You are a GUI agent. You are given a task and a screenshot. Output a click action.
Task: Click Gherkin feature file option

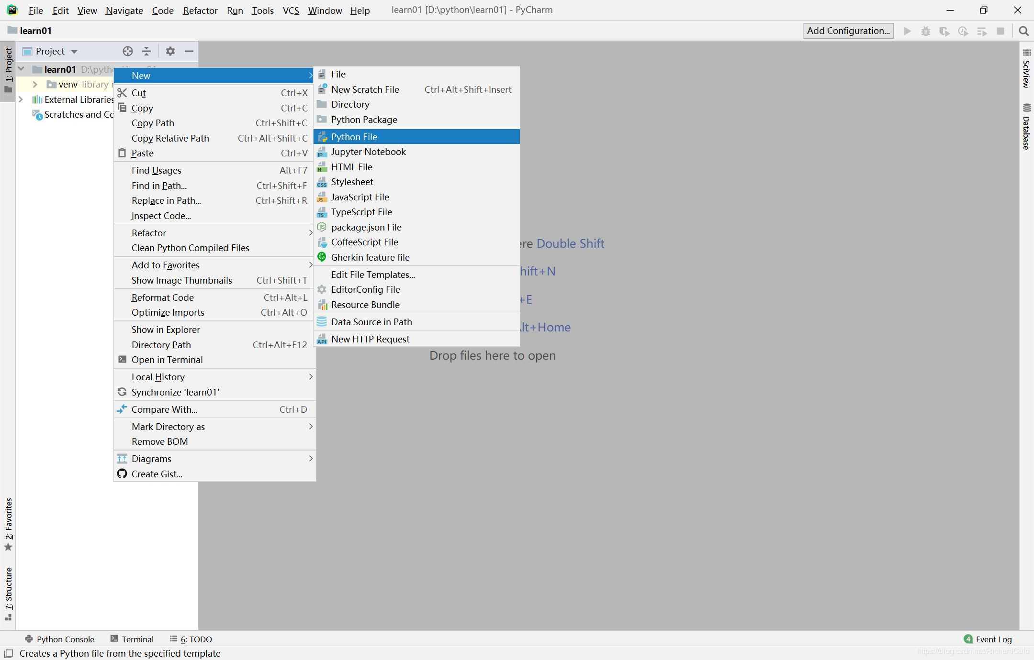370,257
